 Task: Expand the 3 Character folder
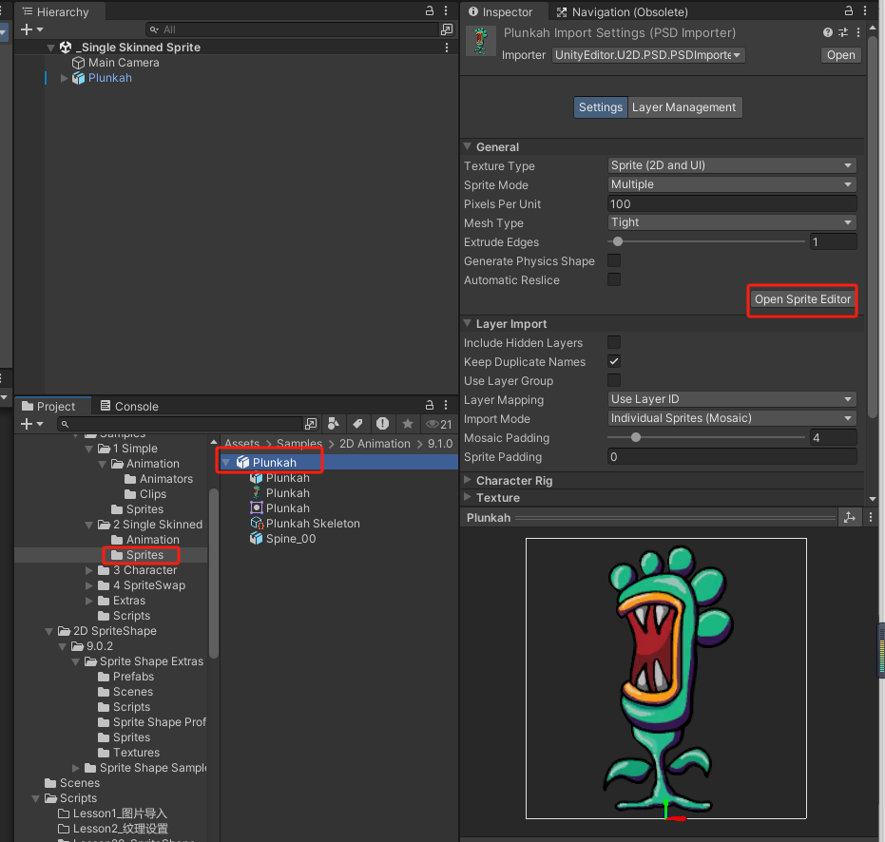pos(89,570)
